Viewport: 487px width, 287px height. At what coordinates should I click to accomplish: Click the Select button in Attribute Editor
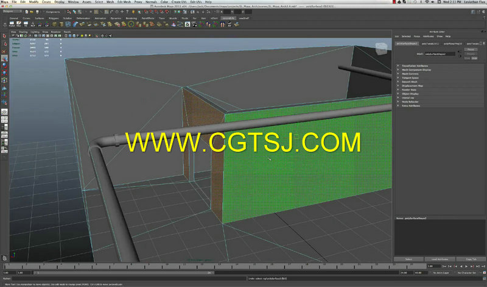408,259
